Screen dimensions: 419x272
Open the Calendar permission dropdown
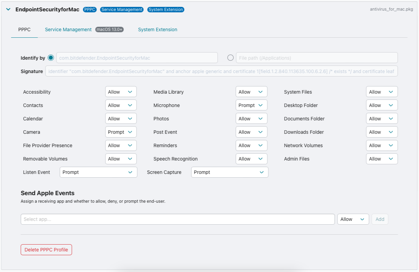pyautogui.click(x=121, y=119)
